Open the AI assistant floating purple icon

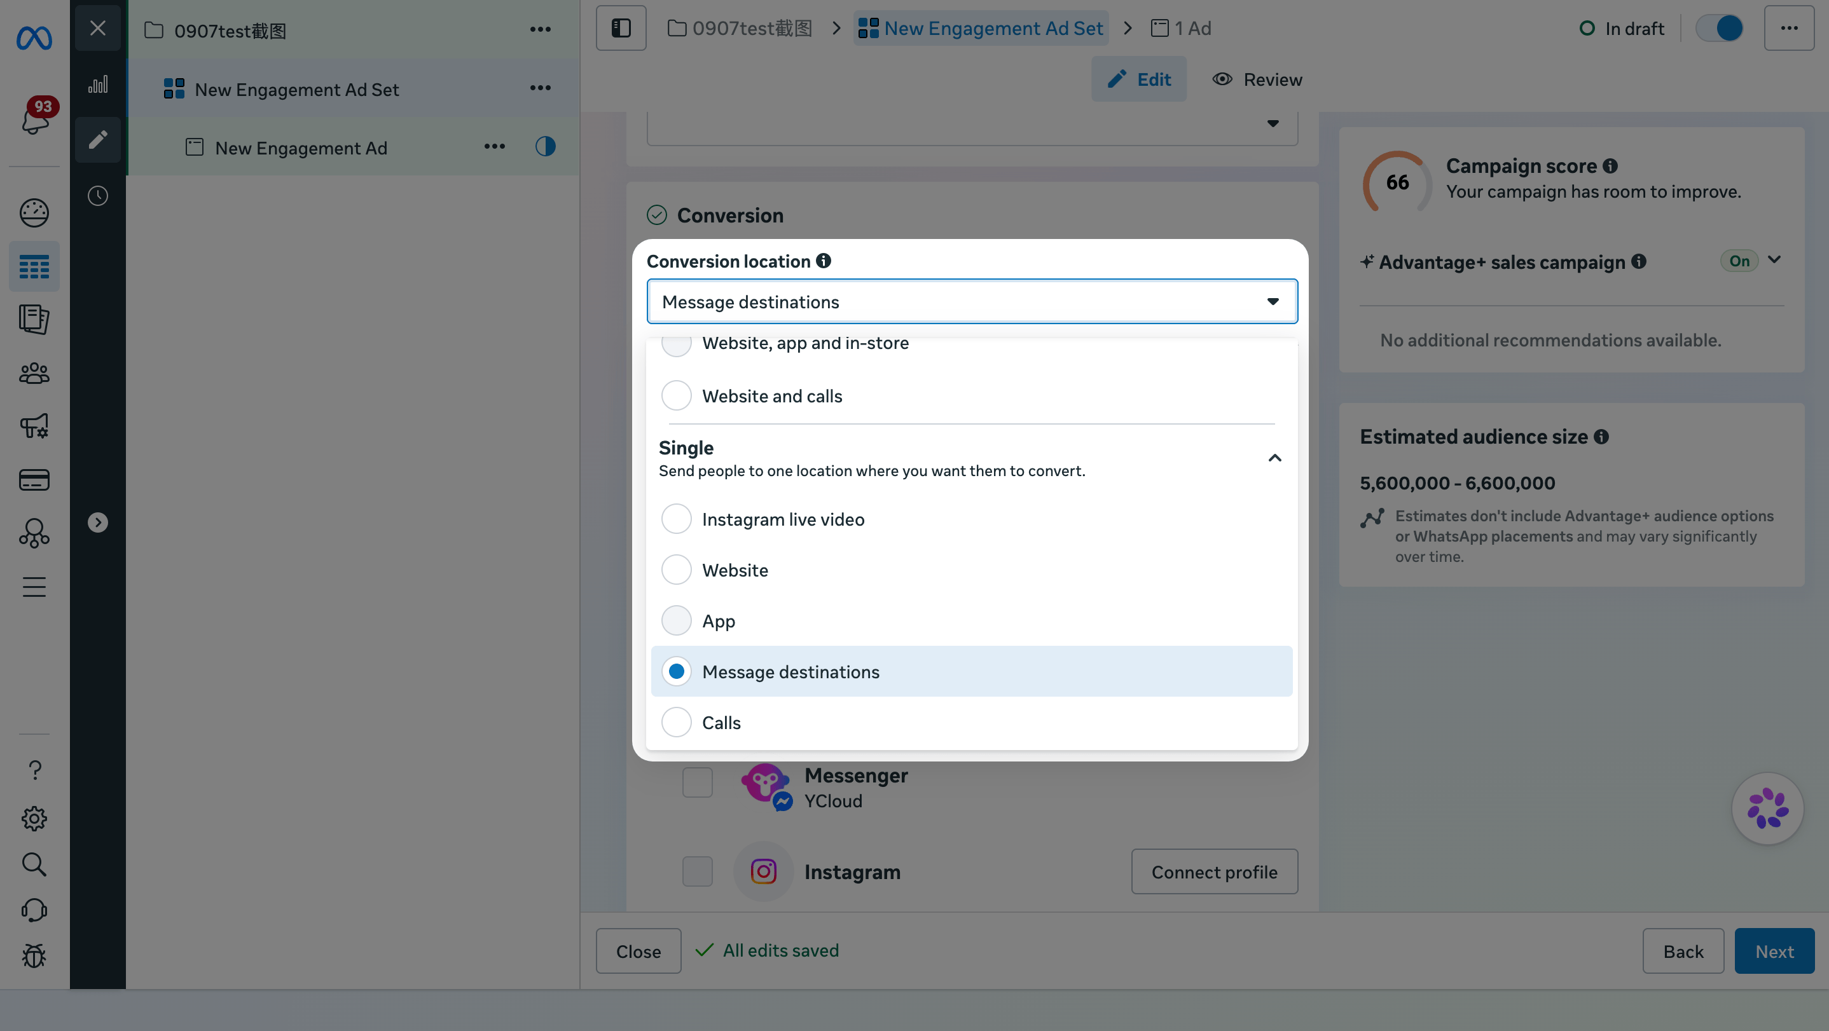click(1768, 808)
